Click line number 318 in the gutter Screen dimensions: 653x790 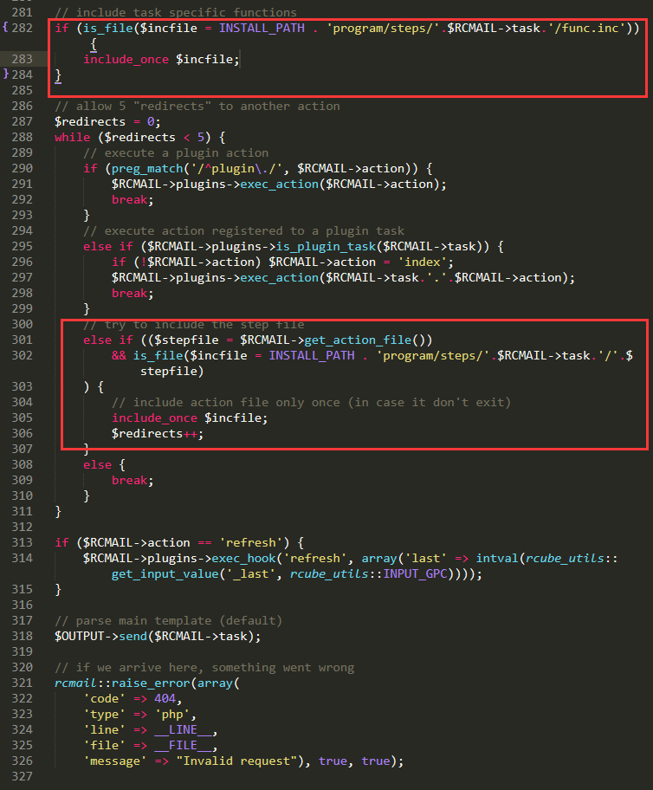pos(23,636)
